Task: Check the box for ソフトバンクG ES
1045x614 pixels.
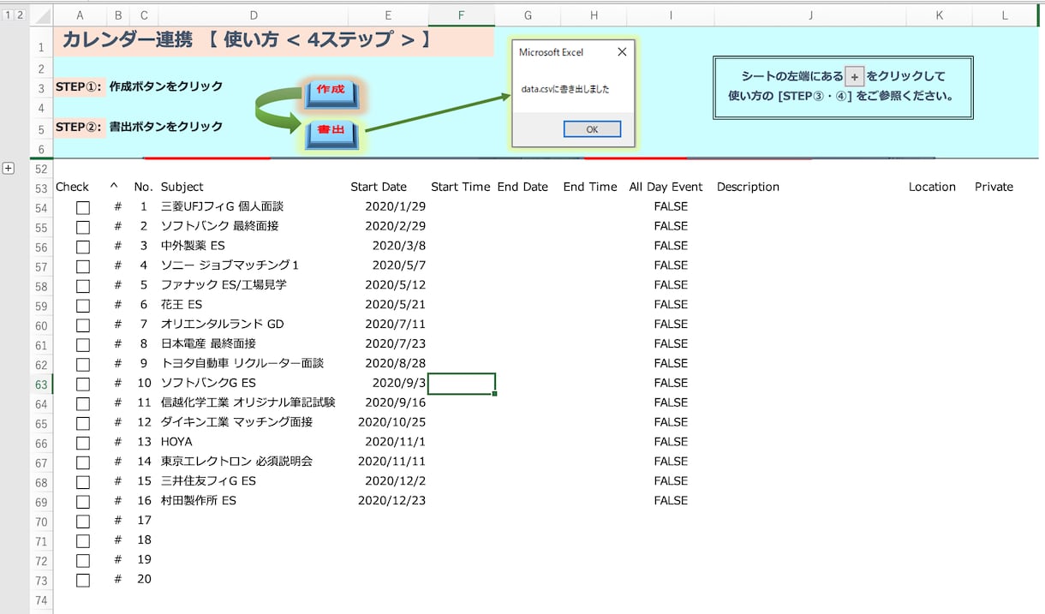Action: click(82, 384)
